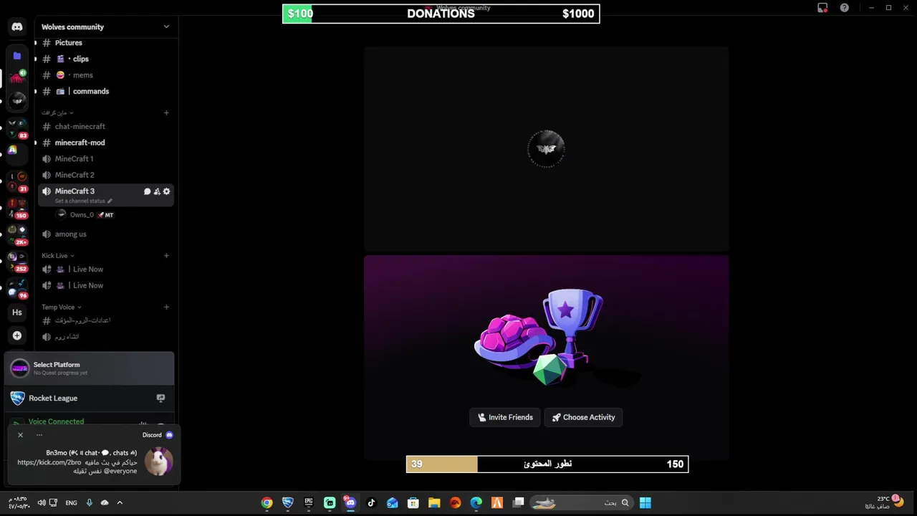This screenshot has height=516, width=917.
Task: Open the Discord inbox icon top right
Action: (x=822, y=8)
